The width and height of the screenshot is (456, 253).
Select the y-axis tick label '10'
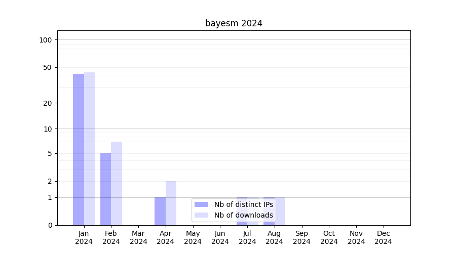(48, 129)
